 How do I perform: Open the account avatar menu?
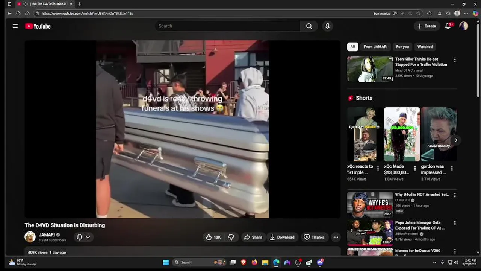(x=464, y=26)
